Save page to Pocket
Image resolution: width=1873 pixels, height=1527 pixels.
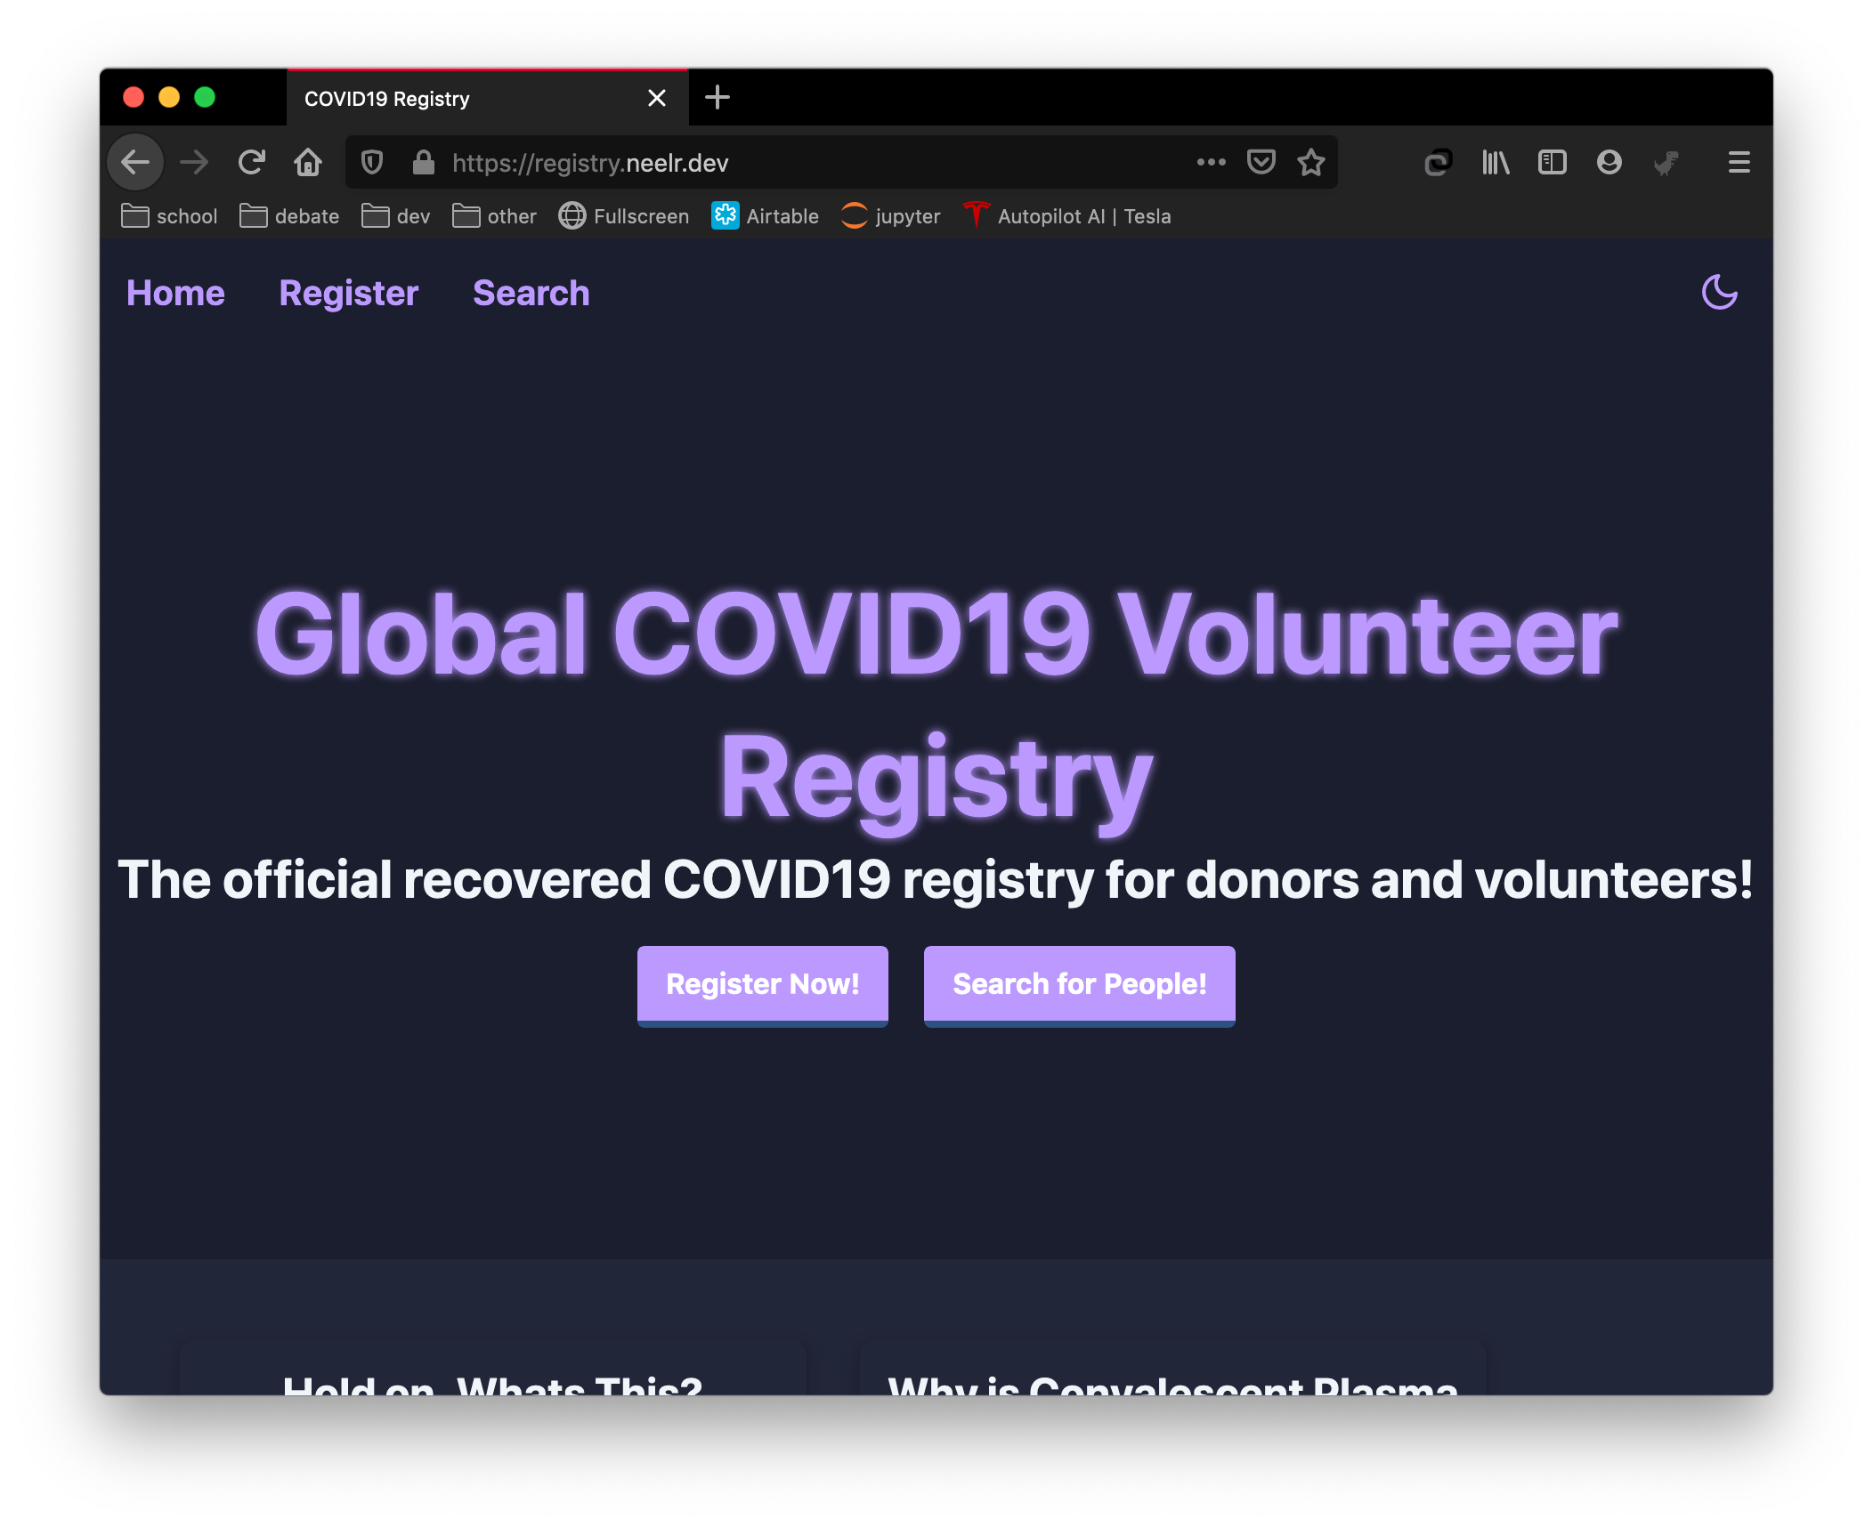(x=1261, y=163)
